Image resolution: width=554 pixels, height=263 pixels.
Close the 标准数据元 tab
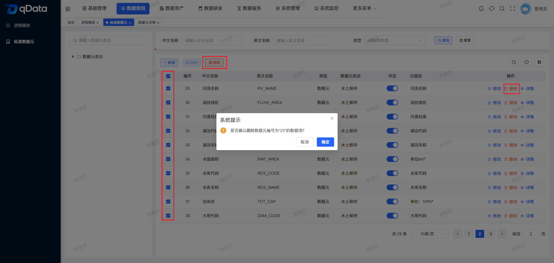pyautogui.click(x=130, y=23)
